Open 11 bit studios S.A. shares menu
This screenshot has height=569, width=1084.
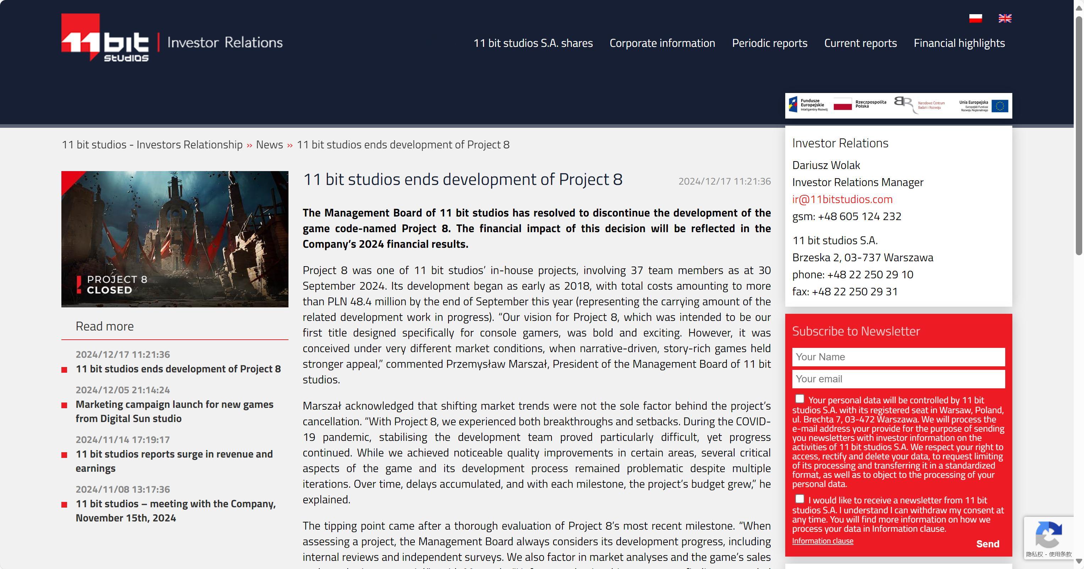(533, 43)
